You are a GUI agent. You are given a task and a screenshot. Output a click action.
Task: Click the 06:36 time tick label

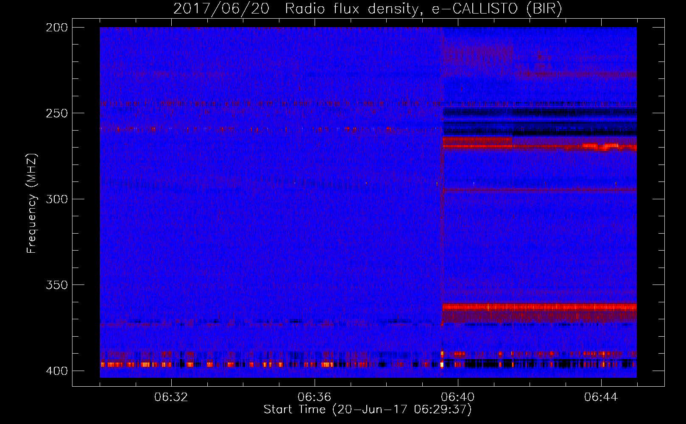click(x=315, y=397)
